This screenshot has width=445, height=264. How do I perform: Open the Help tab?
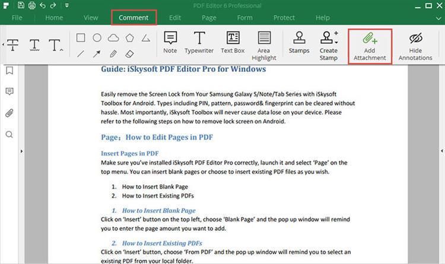tap(323, 18)
